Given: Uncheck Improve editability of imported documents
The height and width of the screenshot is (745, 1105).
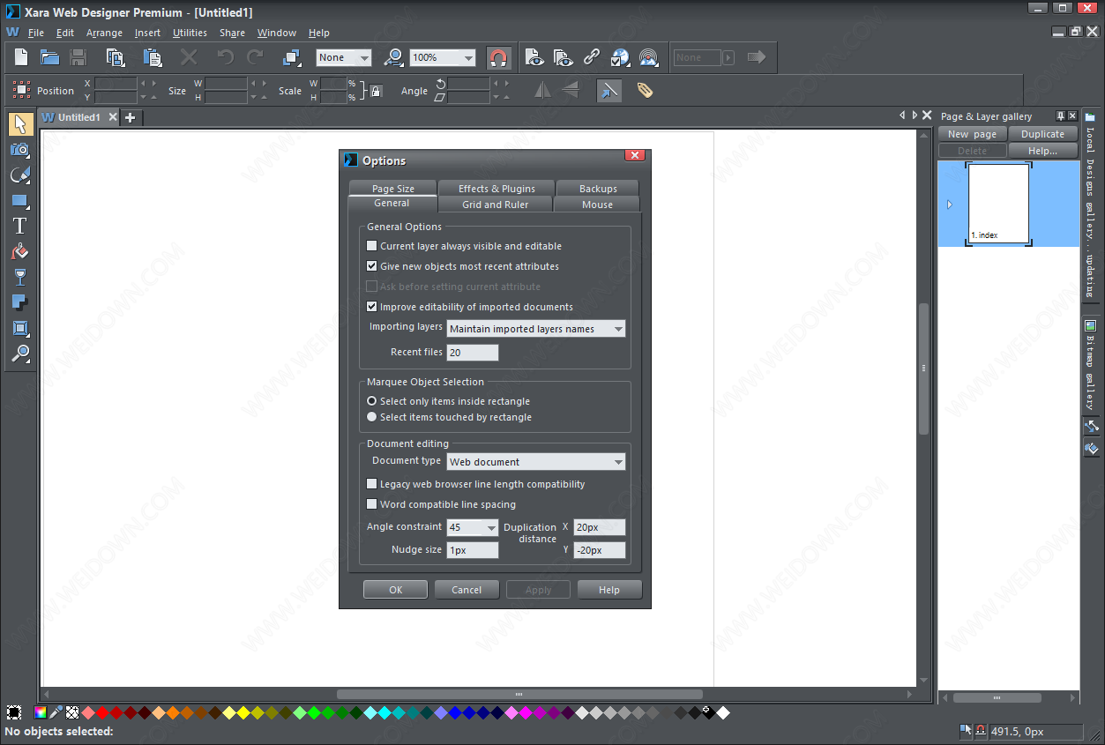Looking at the screenshot, I should coord(371,307).
